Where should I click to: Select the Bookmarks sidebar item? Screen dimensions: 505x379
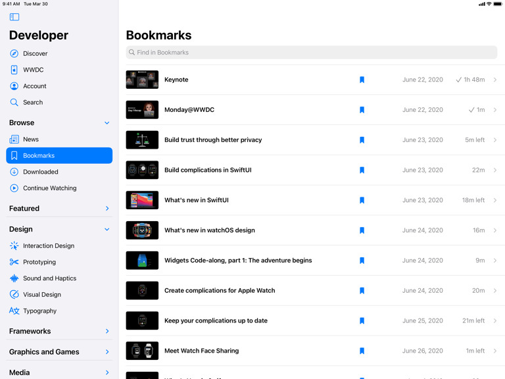click(59, 155)
